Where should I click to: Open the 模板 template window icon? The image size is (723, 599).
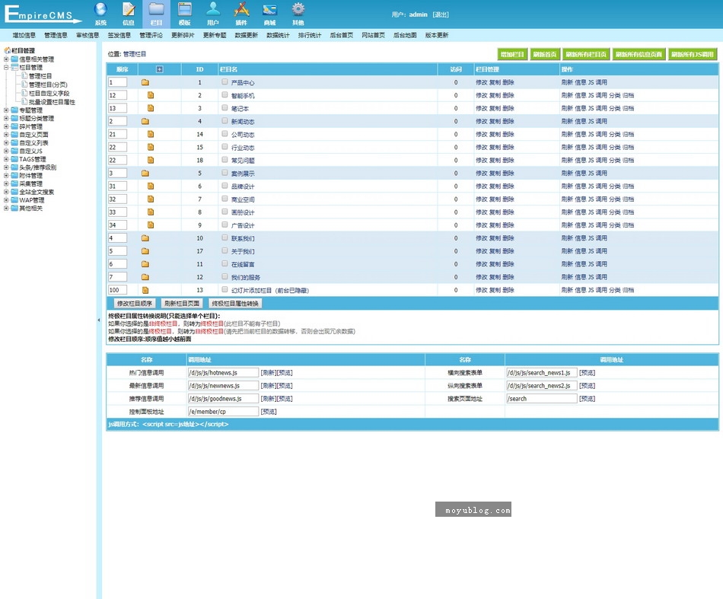click(185, 9)
